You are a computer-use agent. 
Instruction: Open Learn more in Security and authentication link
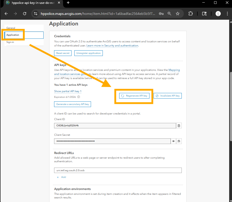coord(112,46)
